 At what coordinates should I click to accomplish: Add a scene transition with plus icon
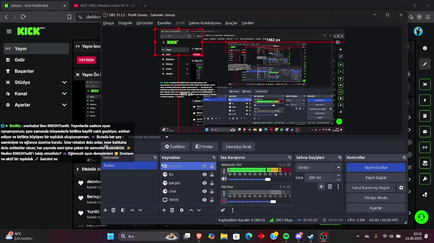[x=321, y=187]
